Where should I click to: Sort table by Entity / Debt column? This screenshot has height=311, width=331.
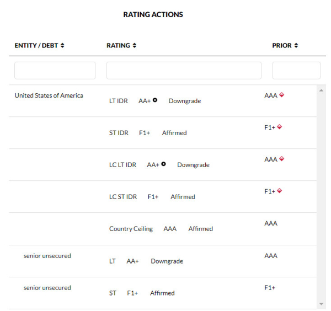[x=62, y=46]
